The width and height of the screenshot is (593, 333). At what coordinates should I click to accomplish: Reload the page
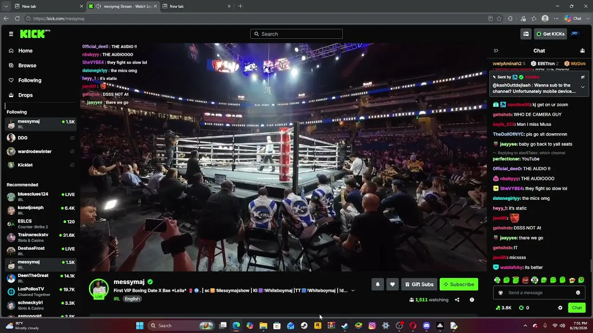[17, 18]
